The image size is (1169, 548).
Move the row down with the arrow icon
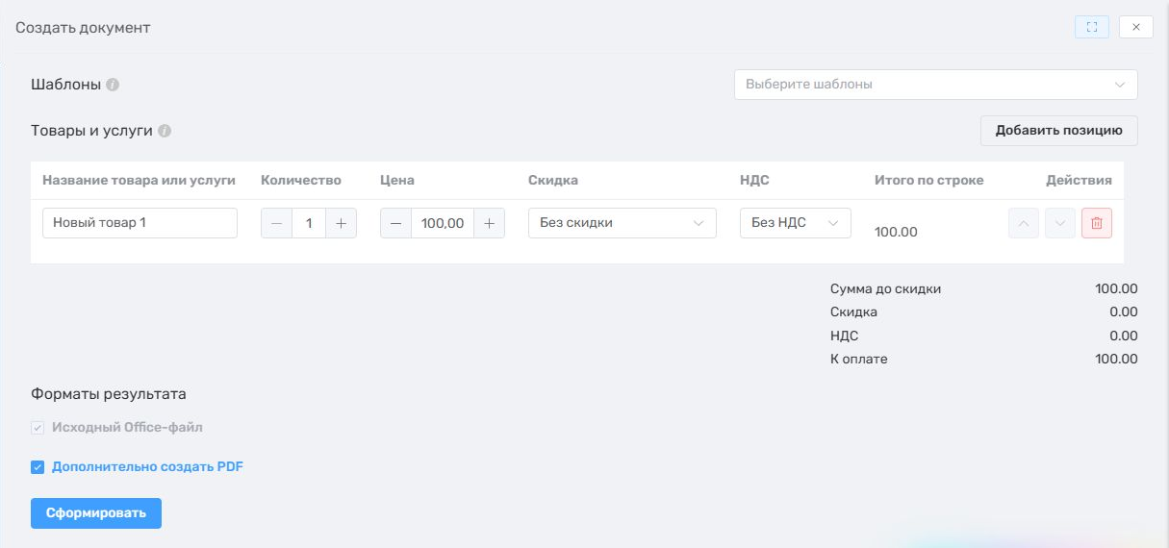[1060, 223]
